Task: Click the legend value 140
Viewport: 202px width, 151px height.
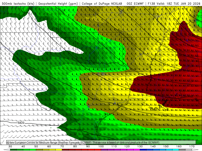Action: pyautogui.click(x=153, y=146)
